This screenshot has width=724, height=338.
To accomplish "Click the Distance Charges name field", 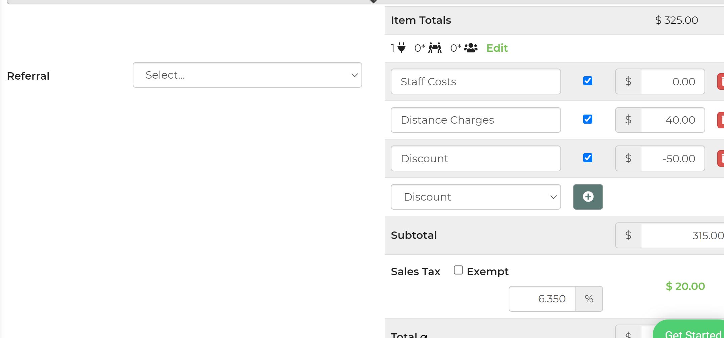I will tap(475, 120).
